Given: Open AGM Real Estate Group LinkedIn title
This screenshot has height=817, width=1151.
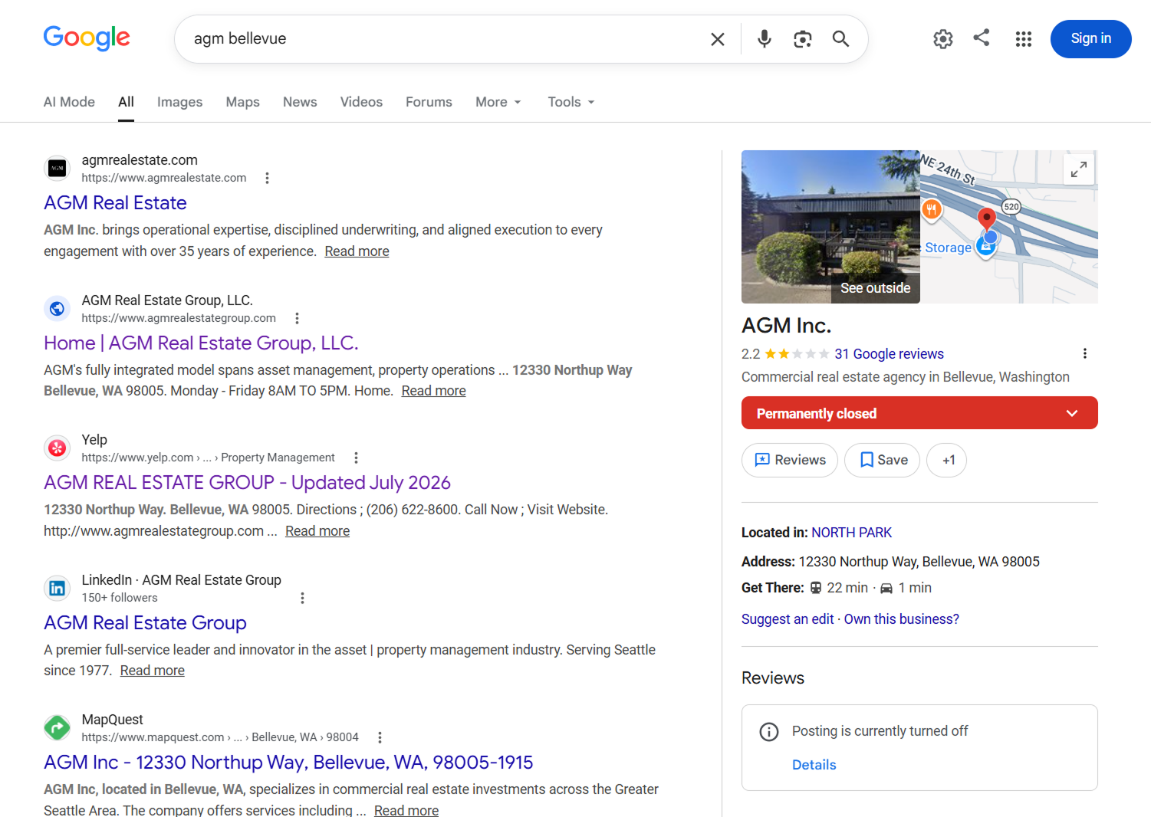Looking at the screenshot, I should tap(145, 623).
